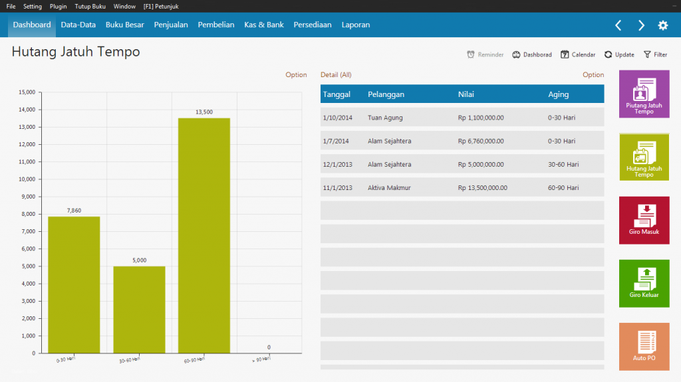
Task: Go forward with the right arrow
Action: point(641,25)
